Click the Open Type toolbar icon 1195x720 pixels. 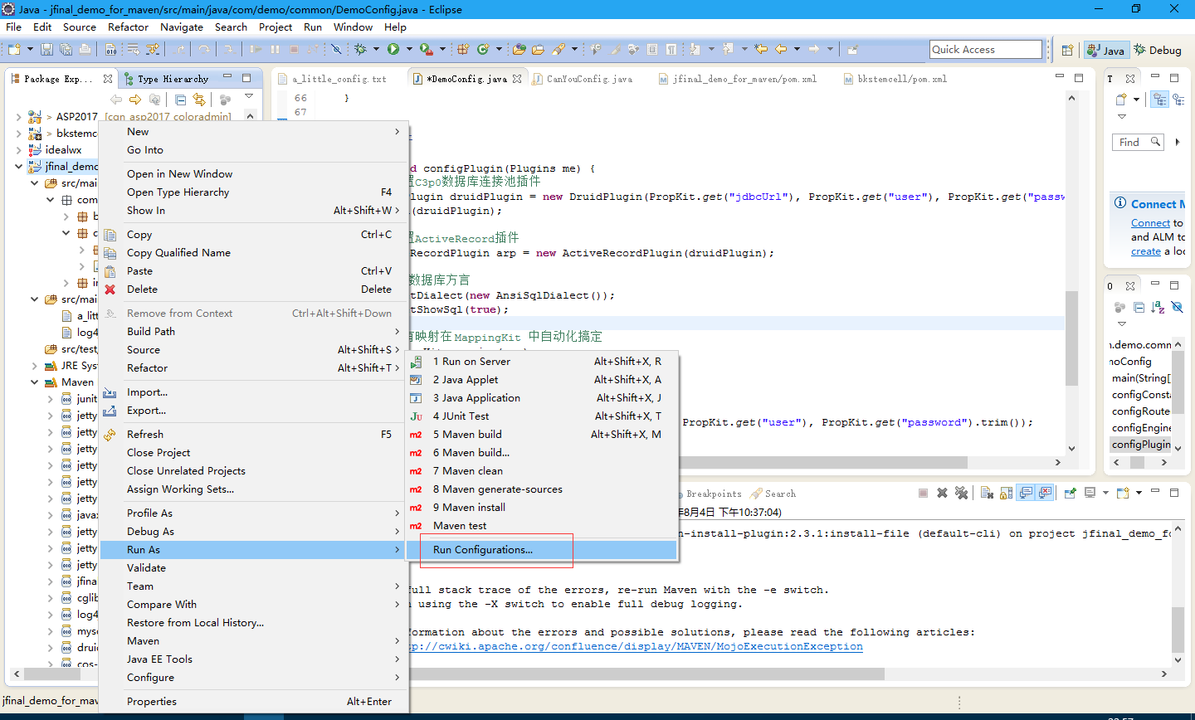[x=519, y=50]
